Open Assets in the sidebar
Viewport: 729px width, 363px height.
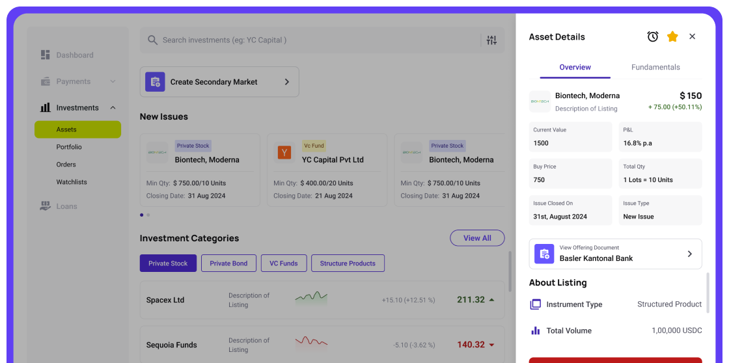coord(77,129)
